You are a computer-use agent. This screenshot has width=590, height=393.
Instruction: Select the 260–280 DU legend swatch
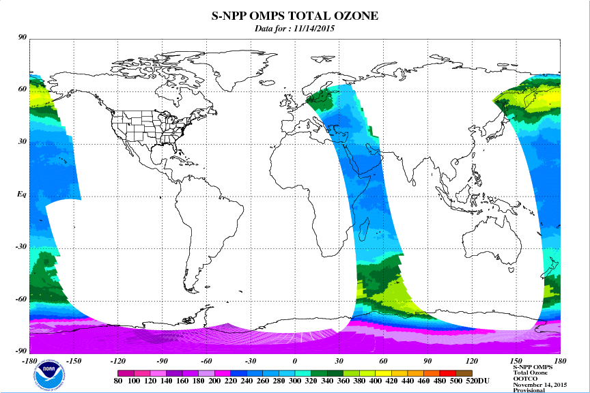(x=271, y=373)
